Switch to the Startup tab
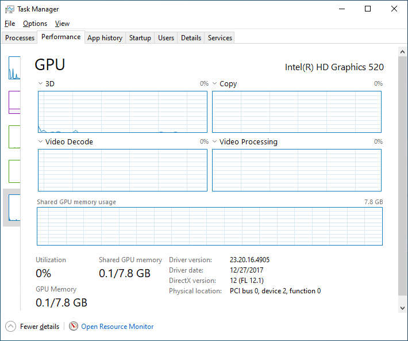408x341 pixels. (x=140, y=38)
